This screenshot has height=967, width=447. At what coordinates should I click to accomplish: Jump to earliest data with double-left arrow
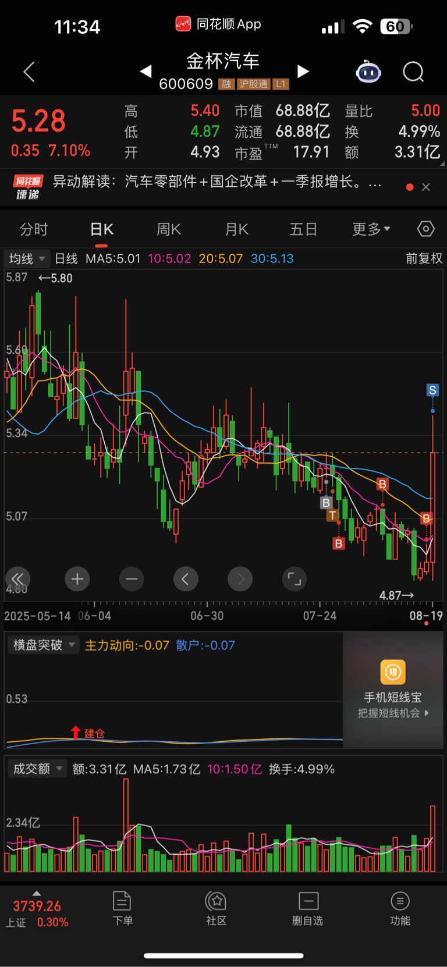click(17, 579)
